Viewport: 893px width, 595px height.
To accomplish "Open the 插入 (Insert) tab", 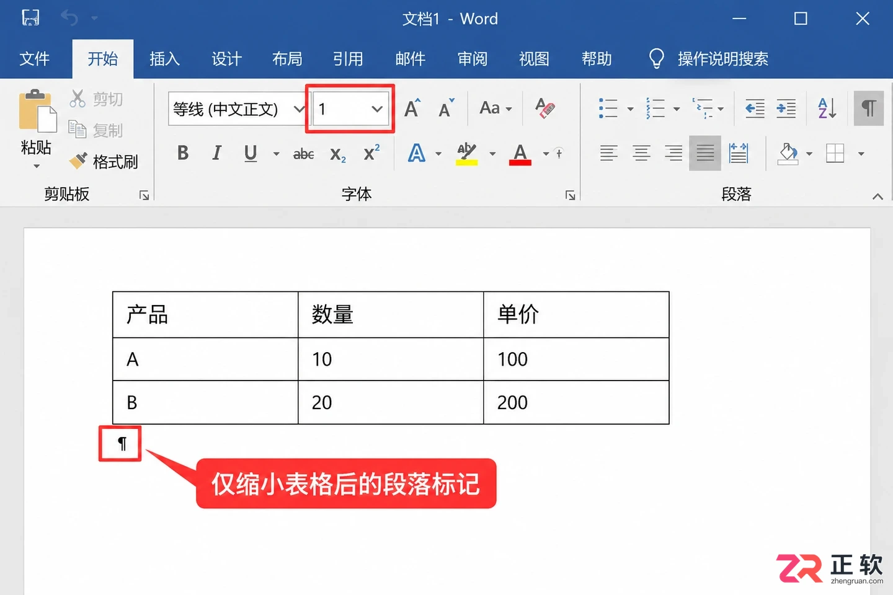I will (x=164, y=59).
